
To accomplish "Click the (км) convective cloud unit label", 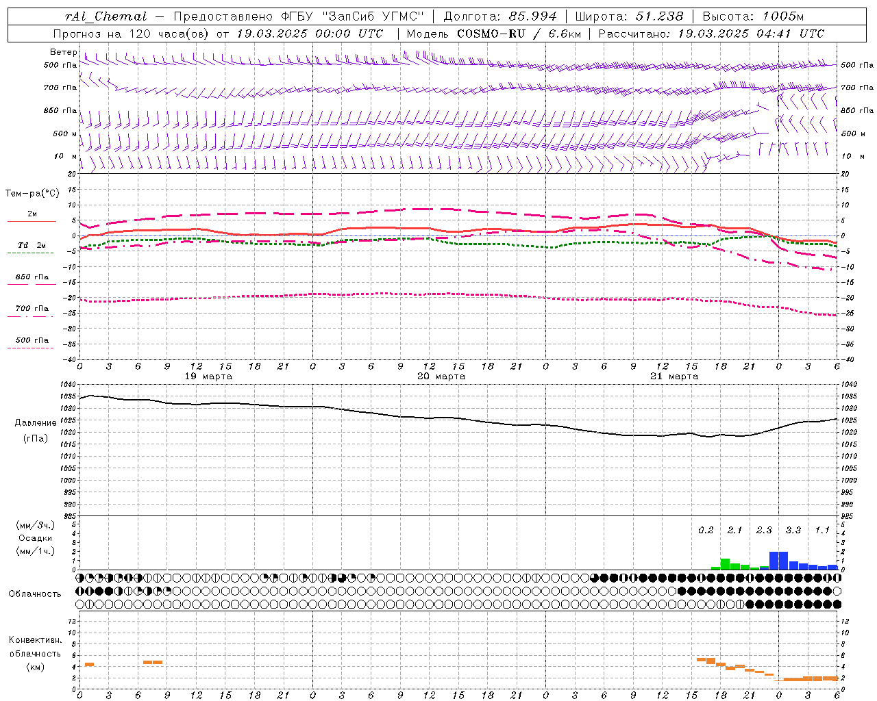I will click(36, 667).
